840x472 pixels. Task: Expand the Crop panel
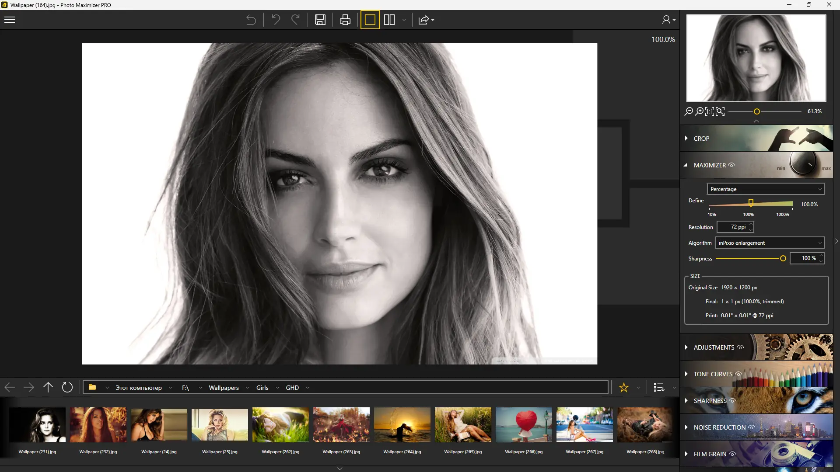(x=701, y=139)
